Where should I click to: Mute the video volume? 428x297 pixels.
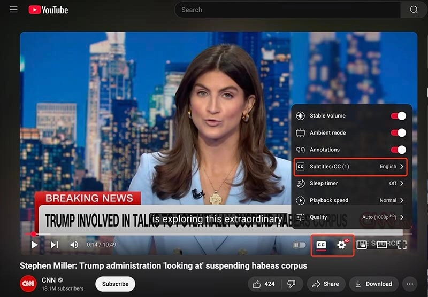(74, 245)
